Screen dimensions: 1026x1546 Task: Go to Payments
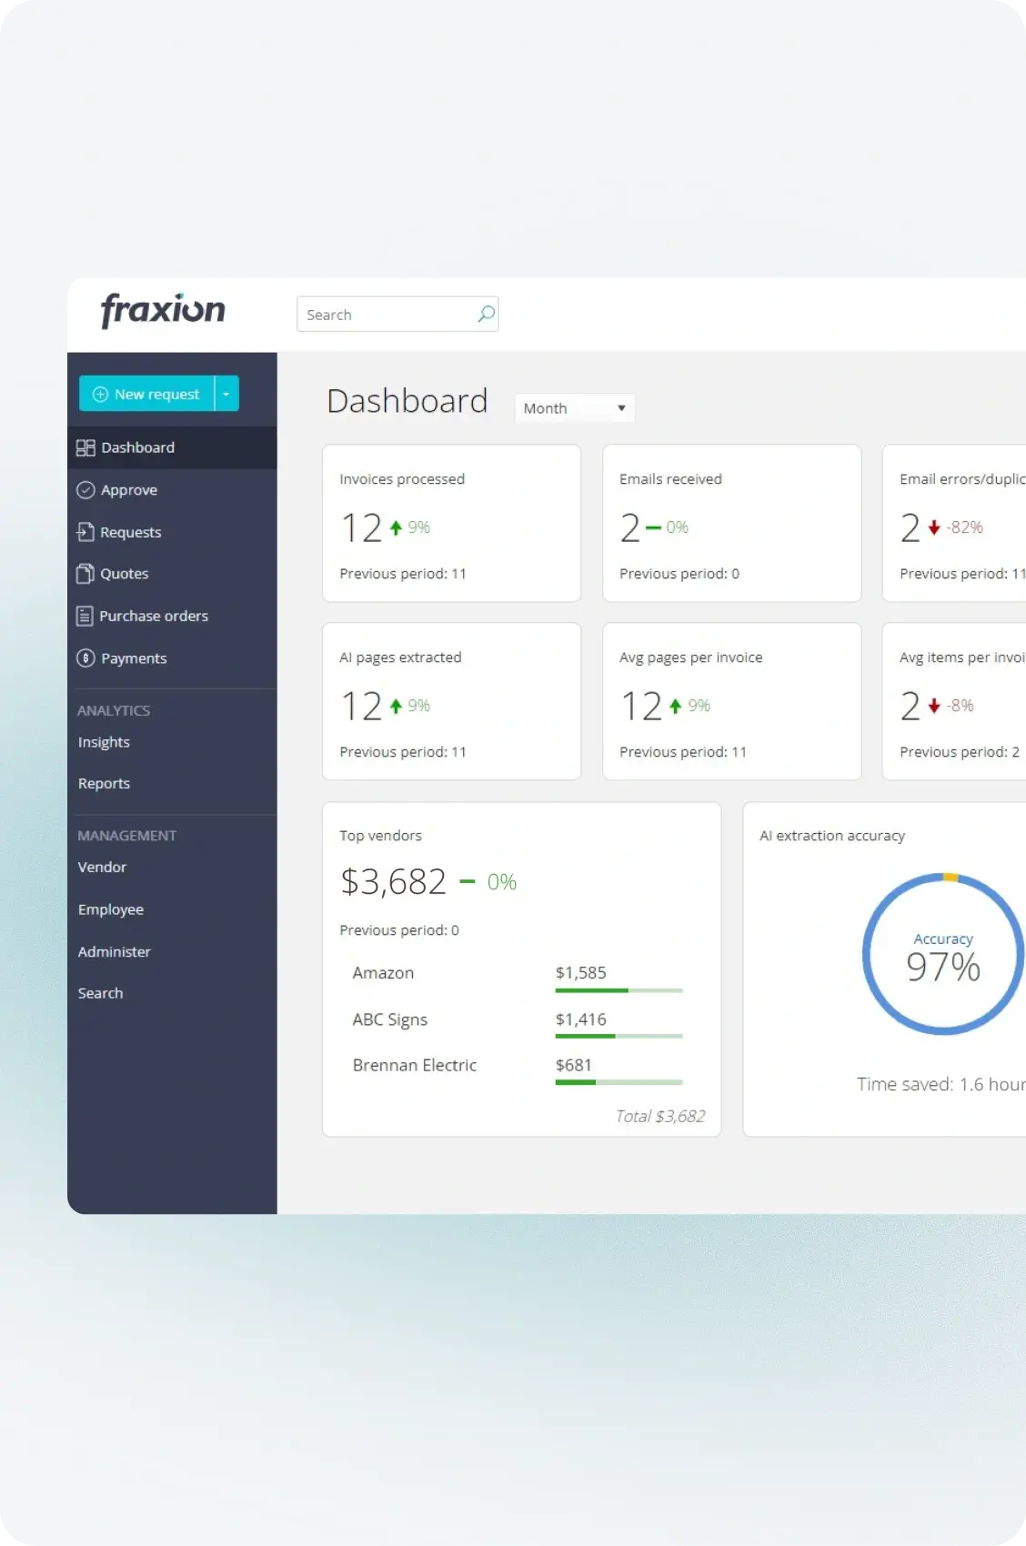coord(172,658)
